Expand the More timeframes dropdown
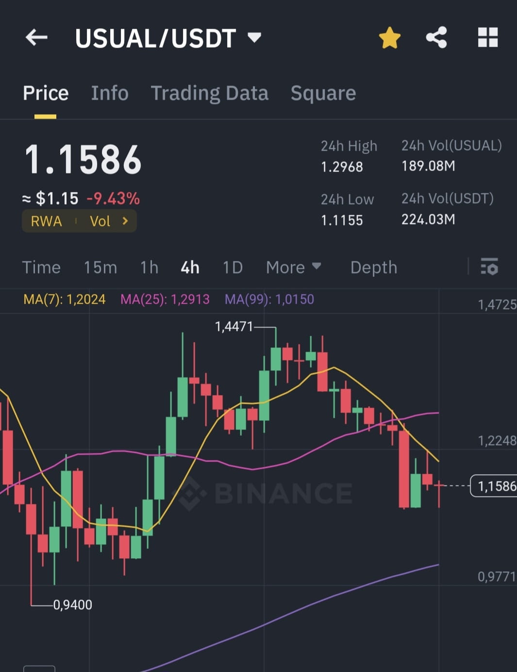This screenshot has height=672, width=517. 293,267
